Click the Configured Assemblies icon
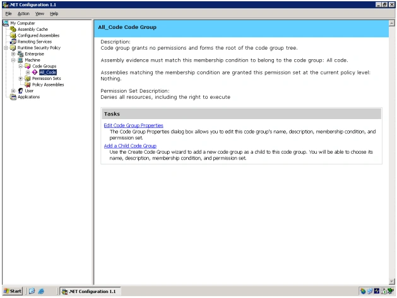This screenshot has width=397, height=298. pyautogui.click(x=13, y=35)
